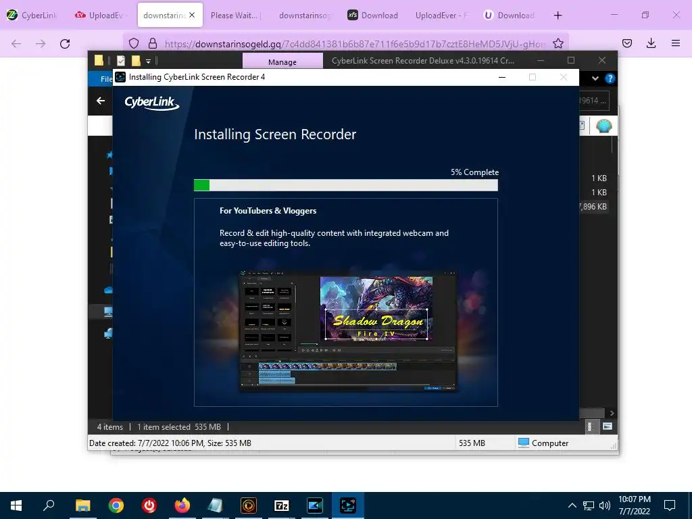This screenshot has height=519, width=692.
Task: Reload the current Firefox page
Action: coord(65,43)
